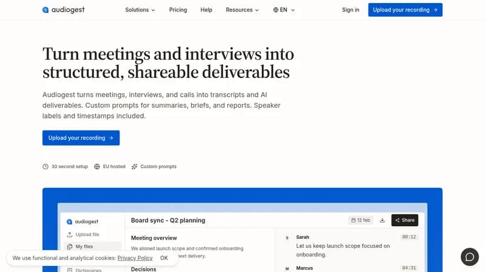Select My files in preview sidebar
The height and width of the screenshot is (272, 485).
point(92,247)
